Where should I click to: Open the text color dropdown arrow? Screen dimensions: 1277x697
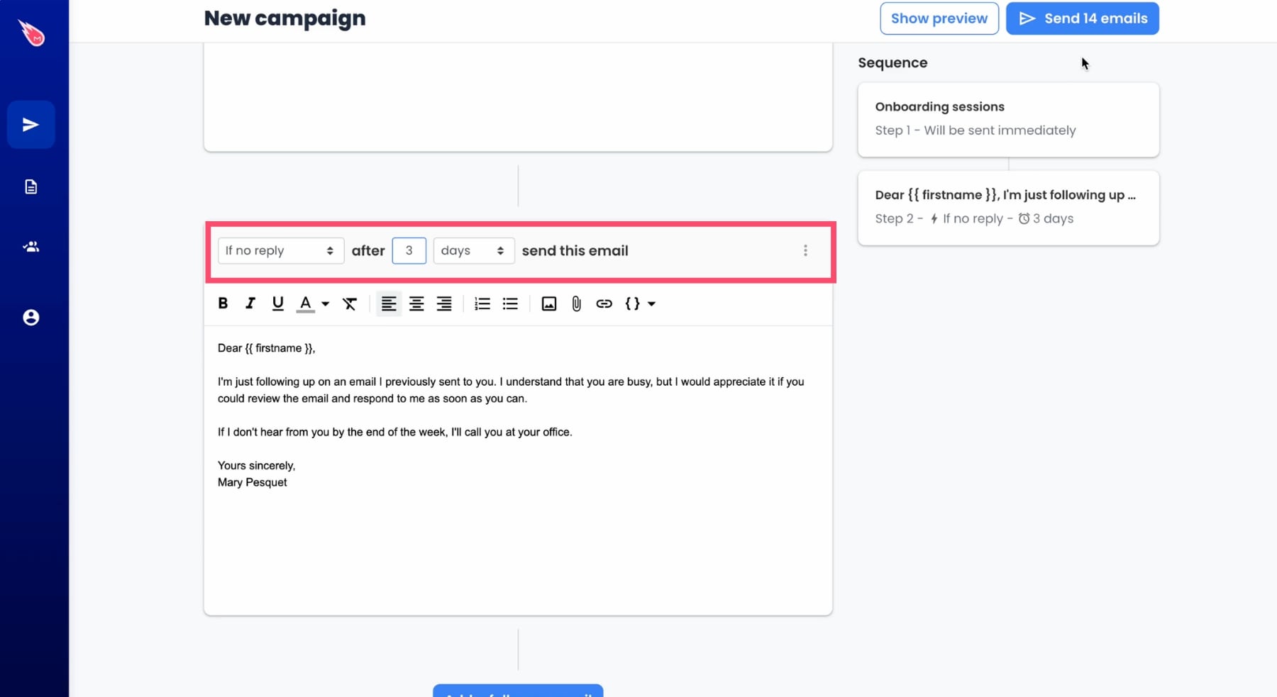coord(325,304)
